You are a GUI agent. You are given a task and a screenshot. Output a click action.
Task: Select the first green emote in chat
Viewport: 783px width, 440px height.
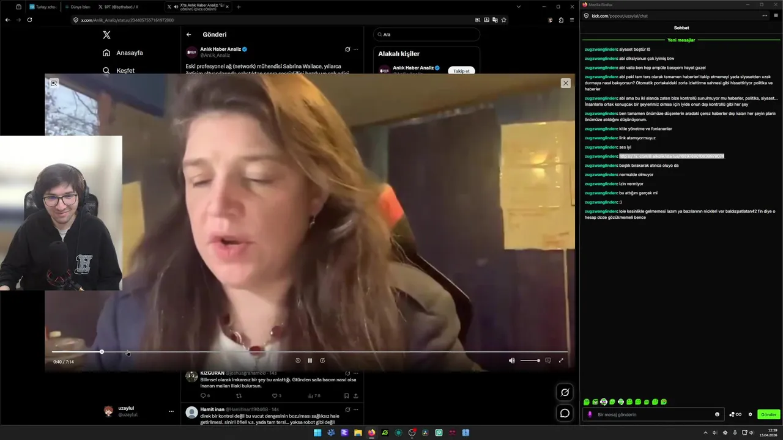coord(587,402)
